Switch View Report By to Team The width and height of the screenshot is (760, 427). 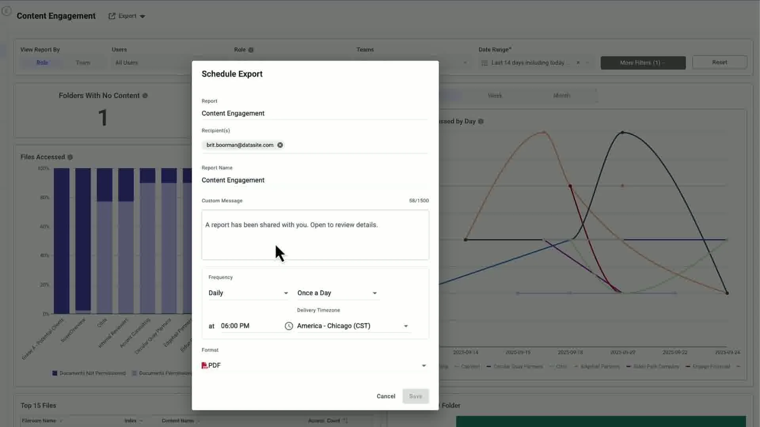click(83, 62)
